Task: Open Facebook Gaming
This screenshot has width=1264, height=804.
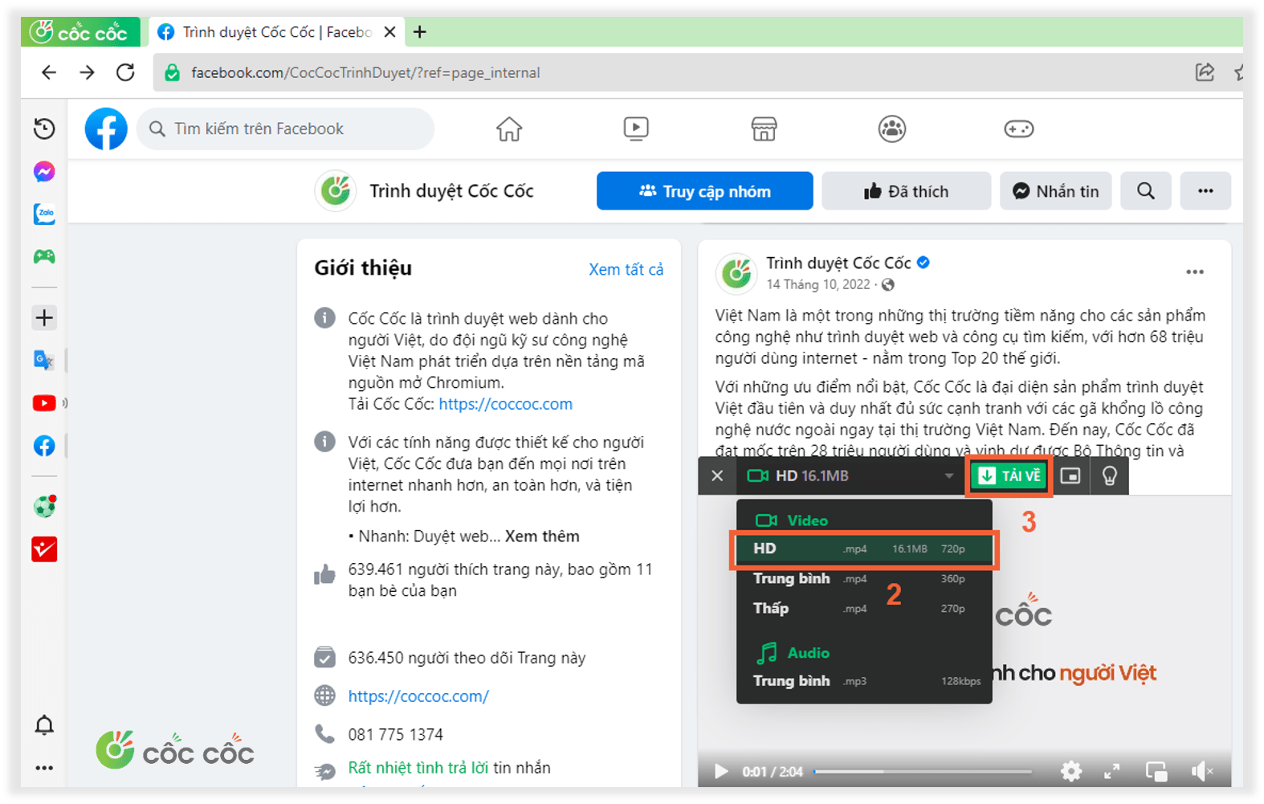Action: click(x=1018, y=129)
